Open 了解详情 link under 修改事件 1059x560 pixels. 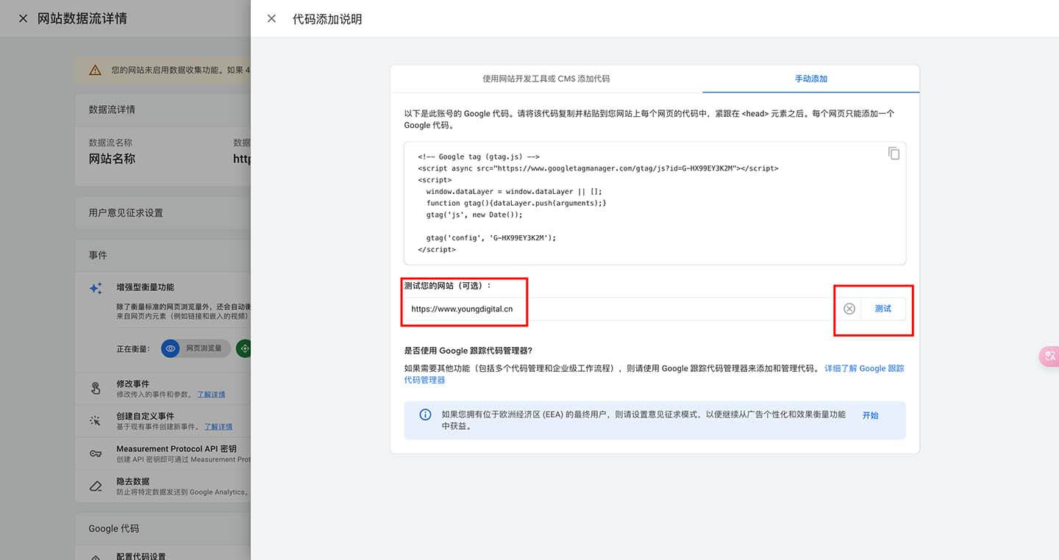tap(211, 395)
